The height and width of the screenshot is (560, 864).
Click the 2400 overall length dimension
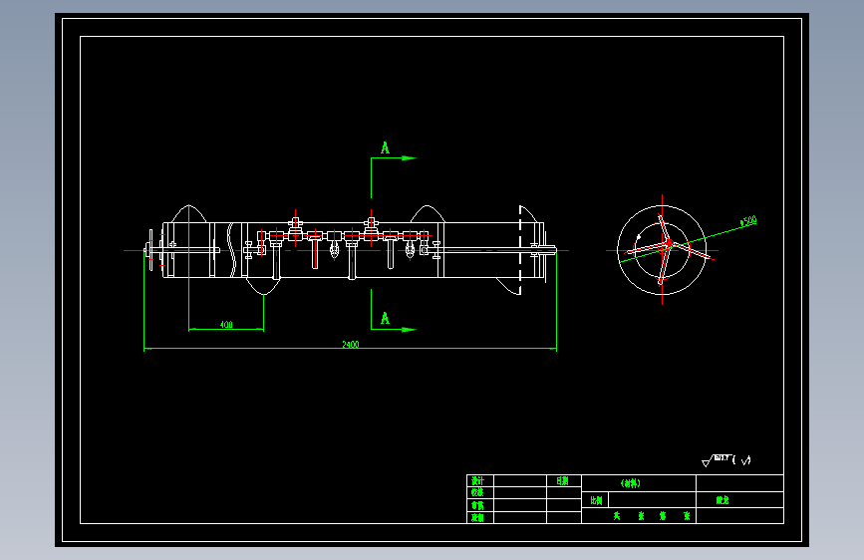coord(351,345)
